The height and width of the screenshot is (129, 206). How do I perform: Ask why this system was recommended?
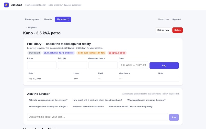click(48, 100)
